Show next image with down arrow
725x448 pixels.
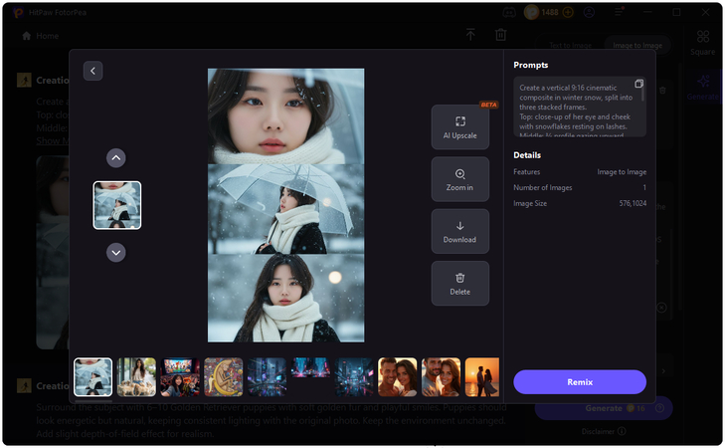(116, 253)
